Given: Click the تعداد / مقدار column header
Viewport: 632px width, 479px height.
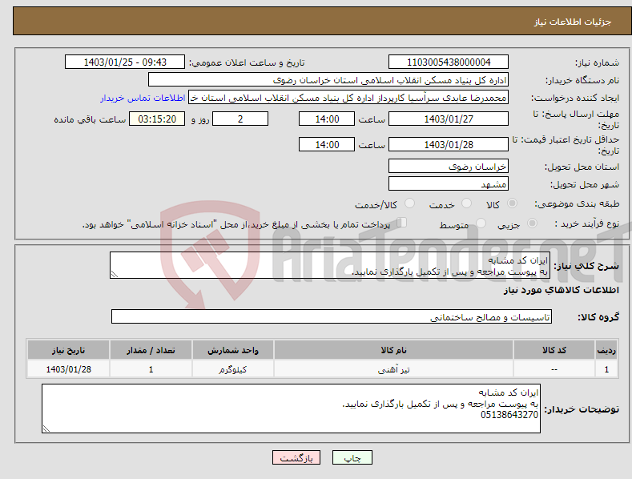Looking at the screenshot, I should click(151, 350).
